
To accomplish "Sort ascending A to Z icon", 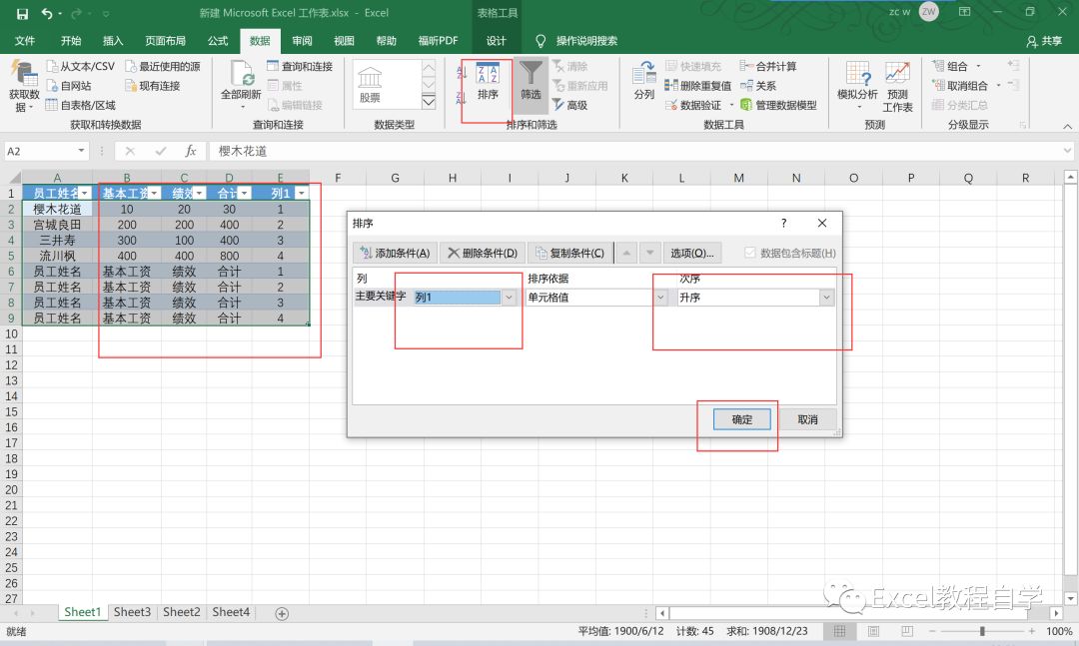I will click(461, 72).
